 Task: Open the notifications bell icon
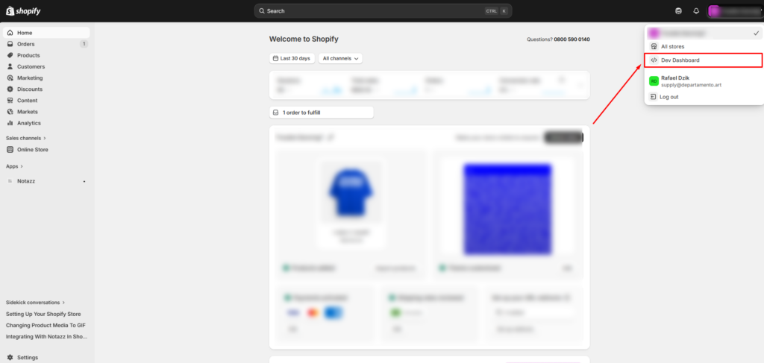coord(696,11)
